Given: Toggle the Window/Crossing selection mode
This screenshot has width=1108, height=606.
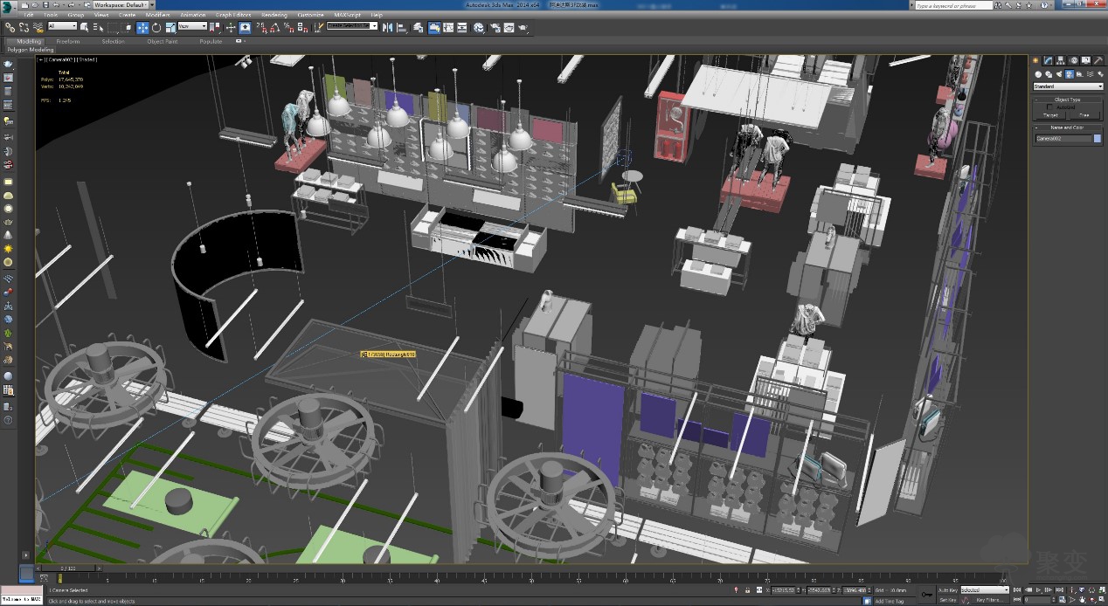Looking at the screenshot, I should click(x=128, y=27).
